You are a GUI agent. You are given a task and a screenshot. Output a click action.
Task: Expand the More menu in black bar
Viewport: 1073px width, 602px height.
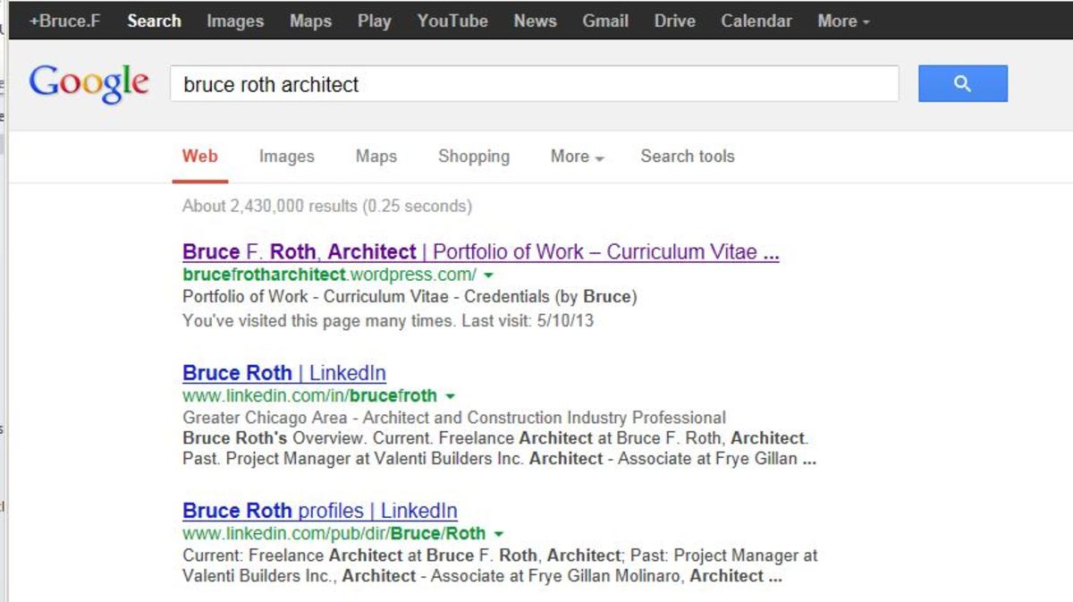(843, 21)
